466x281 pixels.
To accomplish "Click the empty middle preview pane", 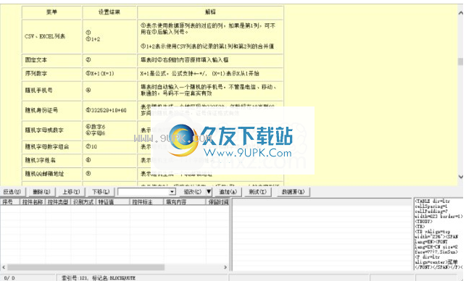I will 322,235.
